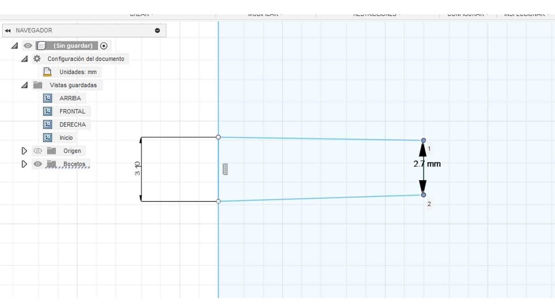This screenshot has height=306, width=555.
Task: Show the hidden Origen folder
Action: pyautogui.click(x=38, y=151)
